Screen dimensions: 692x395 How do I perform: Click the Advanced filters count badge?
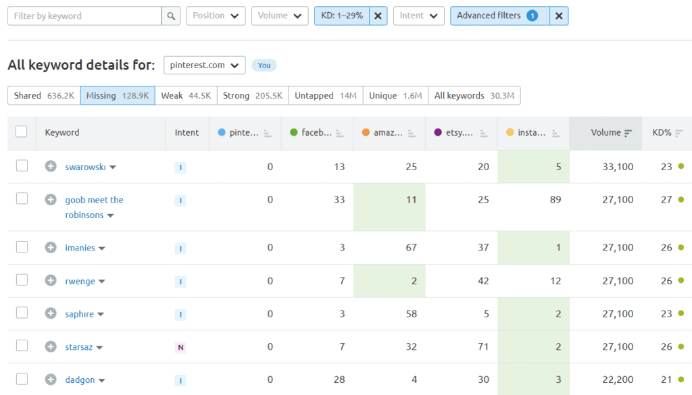pos(533,16)
